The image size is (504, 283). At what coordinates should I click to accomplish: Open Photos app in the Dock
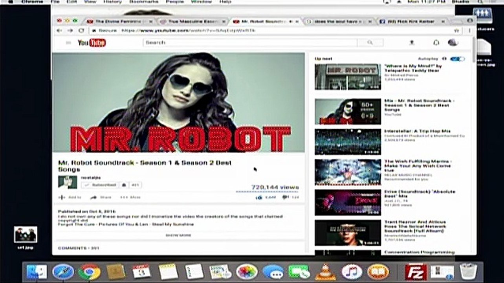247,272
